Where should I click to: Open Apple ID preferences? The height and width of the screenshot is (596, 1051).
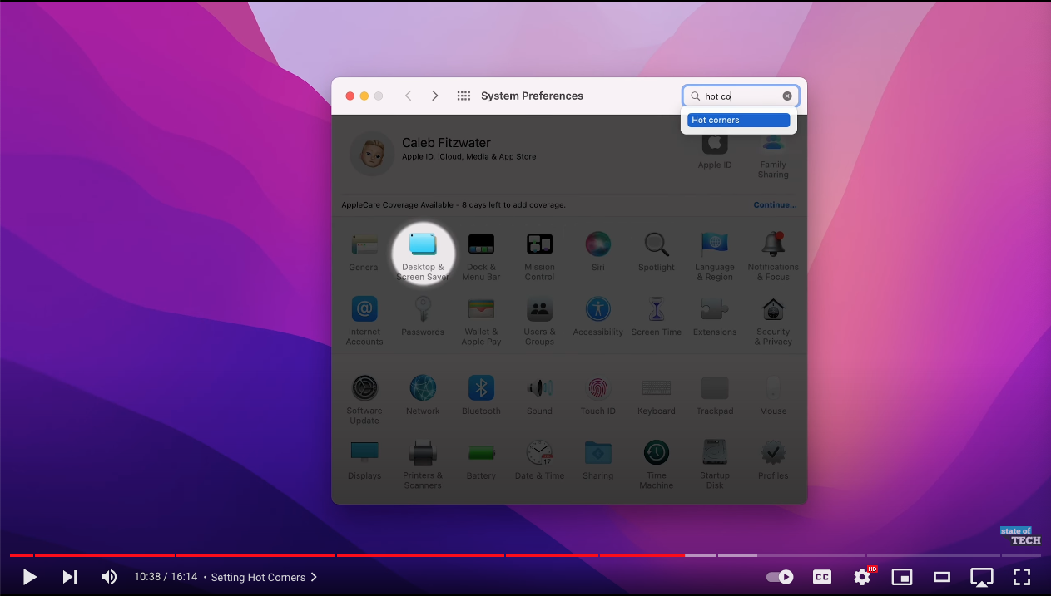coord(715,144)
